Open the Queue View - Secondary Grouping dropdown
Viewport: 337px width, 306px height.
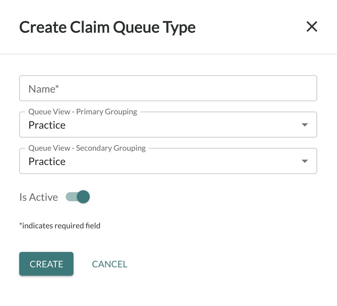(x=168, y=161)
